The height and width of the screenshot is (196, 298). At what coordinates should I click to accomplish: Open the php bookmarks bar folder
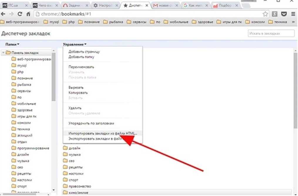click(x=69, y=22)
